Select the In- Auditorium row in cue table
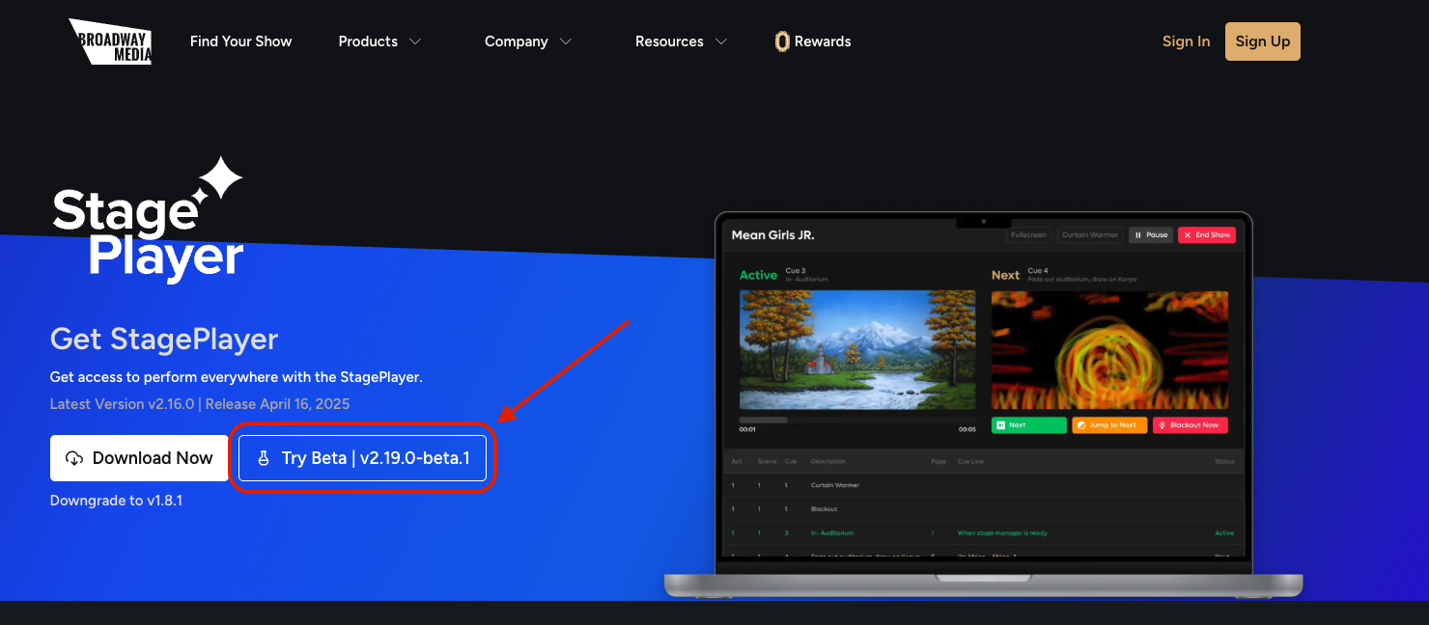The image size is (1429, 625). coord(983,533)
